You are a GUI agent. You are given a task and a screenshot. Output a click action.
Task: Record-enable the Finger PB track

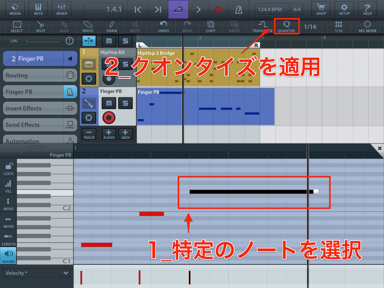click(109, 118)
